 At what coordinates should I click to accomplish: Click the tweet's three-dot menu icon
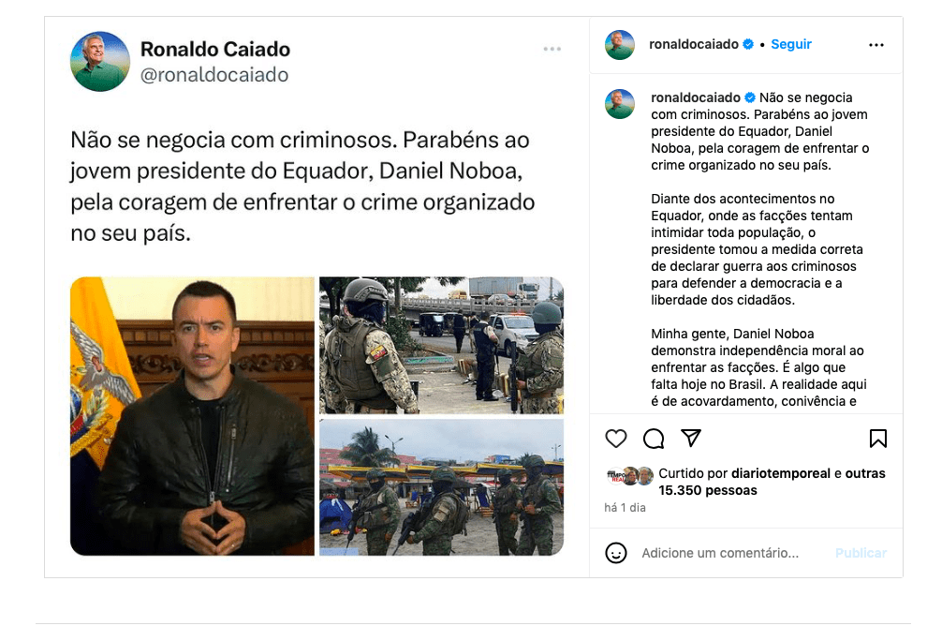click(552, 49)
